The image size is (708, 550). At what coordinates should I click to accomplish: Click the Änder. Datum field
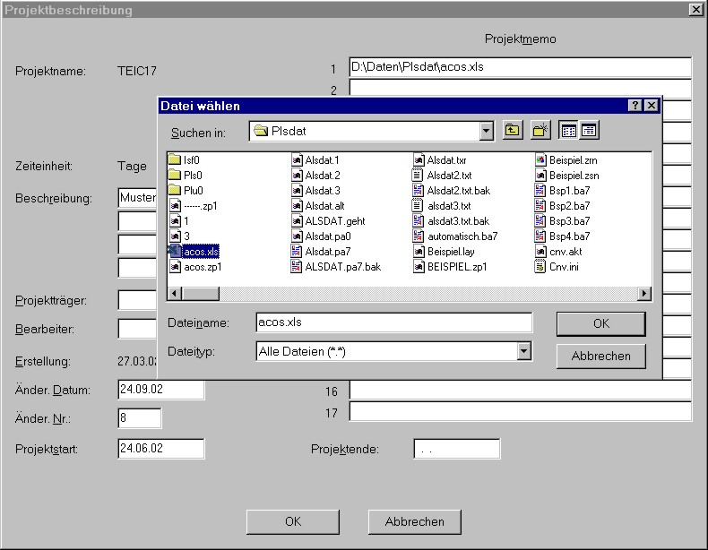161,390
